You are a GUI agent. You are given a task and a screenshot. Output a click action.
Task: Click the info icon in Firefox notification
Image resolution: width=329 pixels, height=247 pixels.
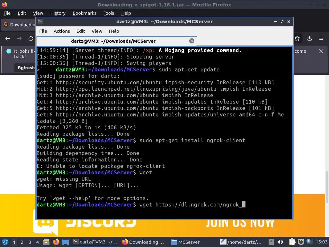[9, 51]
